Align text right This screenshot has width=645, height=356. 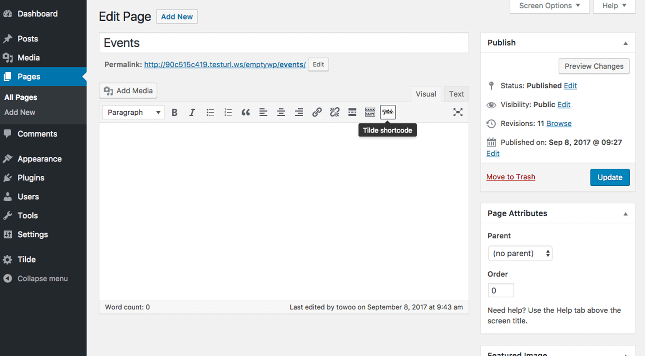click(299, 112)
